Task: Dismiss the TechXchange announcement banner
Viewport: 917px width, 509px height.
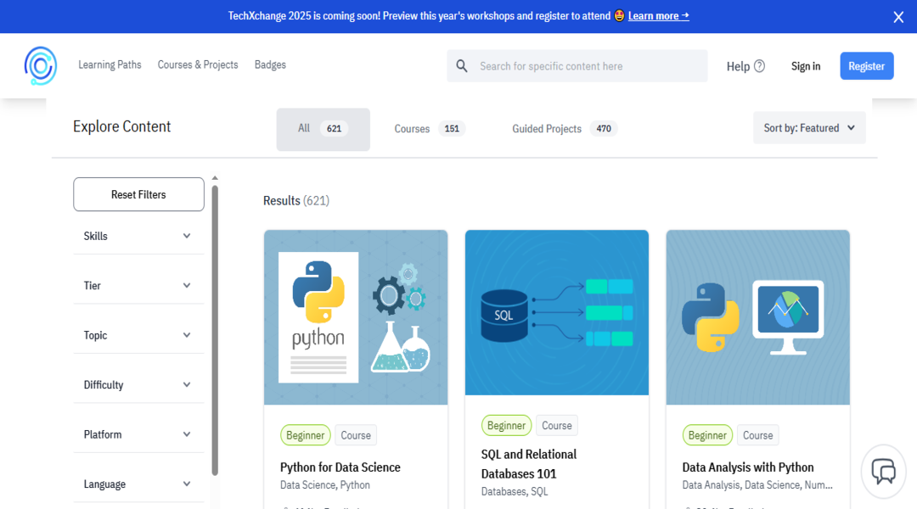Action: [x=898, y=17]
